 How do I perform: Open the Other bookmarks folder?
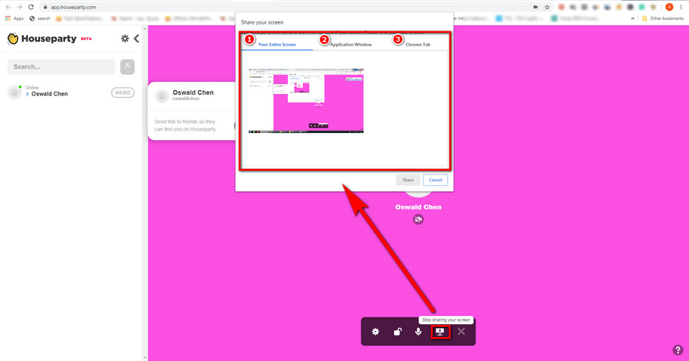point(663,18)
